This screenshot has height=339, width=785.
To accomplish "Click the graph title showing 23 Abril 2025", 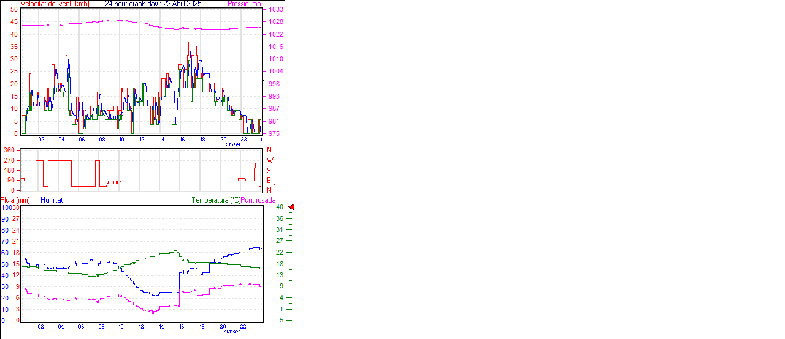I will point(153,4).
